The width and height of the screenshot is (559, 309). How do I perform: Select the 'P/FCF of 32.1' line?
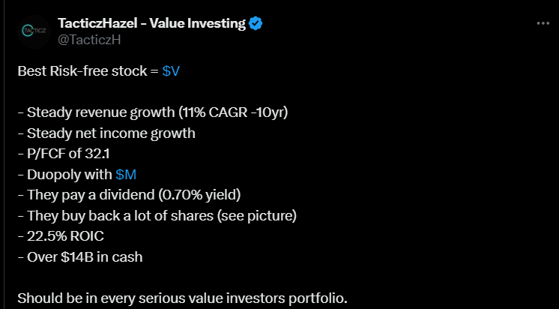pyautogui.click(x=64, y=154)
